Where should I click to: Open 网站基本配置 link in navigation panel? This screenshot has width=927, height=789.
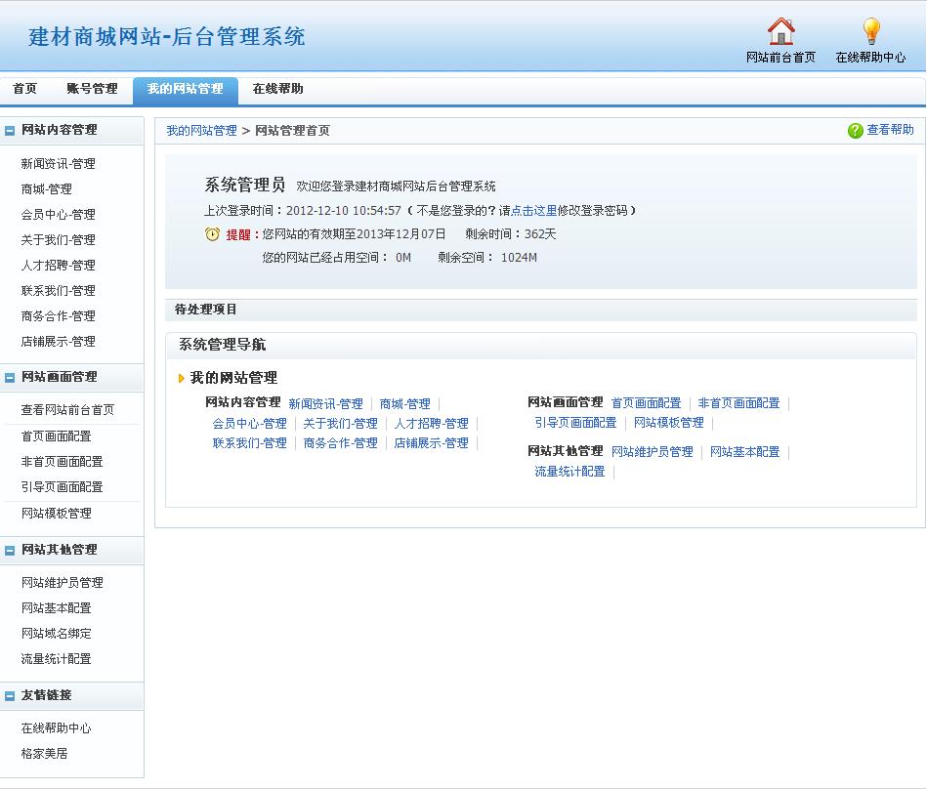tap(745, 452)
